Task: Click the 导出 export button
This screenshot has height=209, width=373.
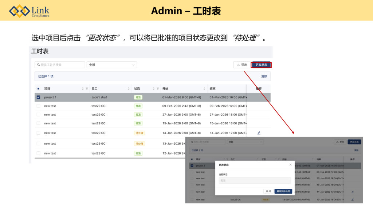Action: (242, 65)
